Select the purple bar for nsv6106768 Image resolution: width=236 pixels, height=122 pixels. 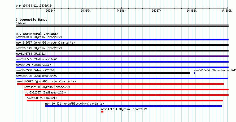[x=122, y=56]
